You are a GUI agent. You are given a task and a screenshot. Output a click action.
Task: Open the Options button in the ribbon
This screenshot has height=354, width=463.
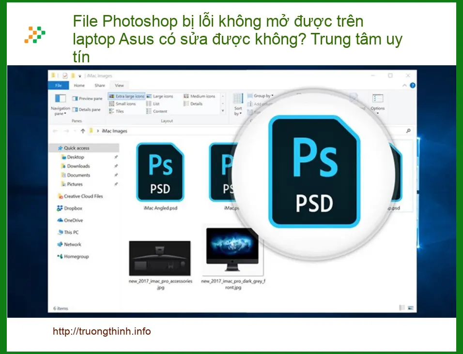point(378,104)
